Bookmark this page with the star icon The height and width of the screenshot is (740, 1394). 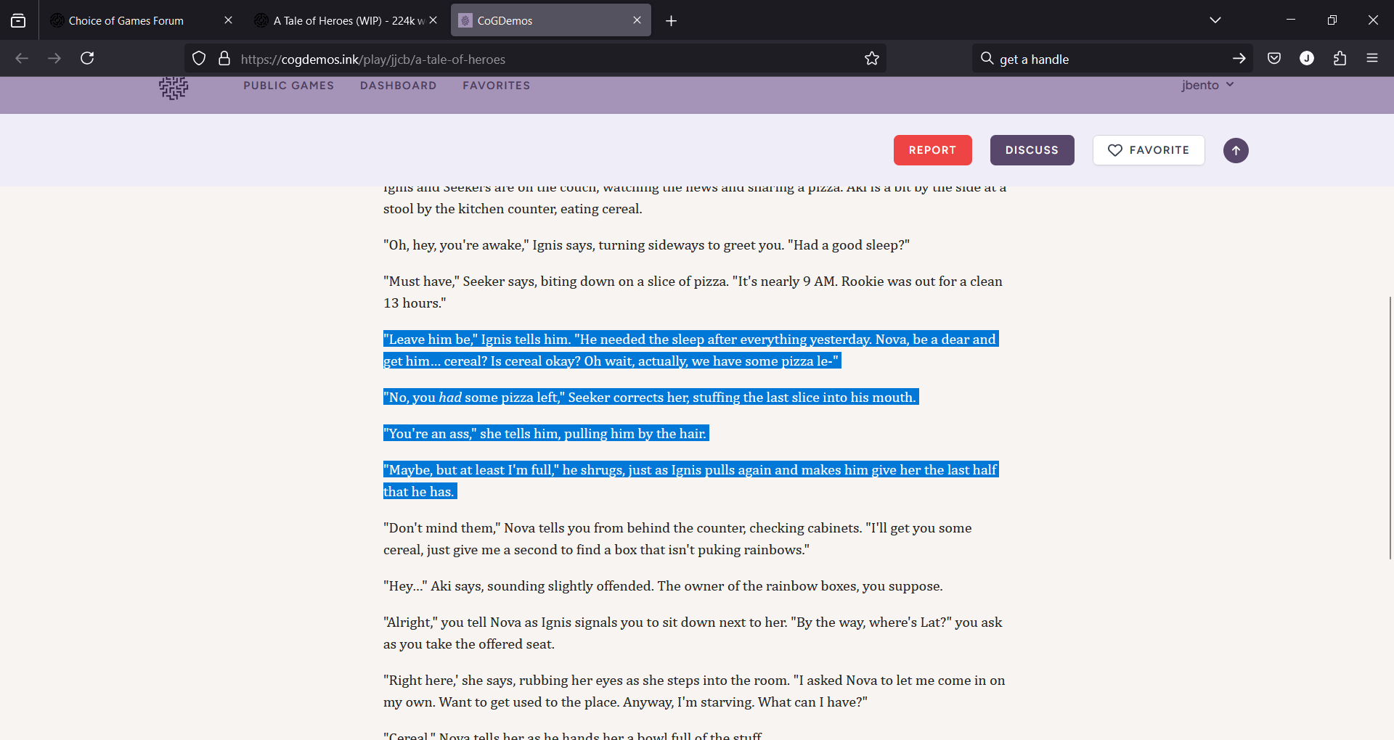coord(872,59)
